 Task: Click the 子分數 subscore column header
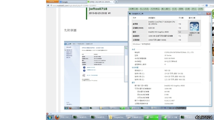click(x=181, y=18)
